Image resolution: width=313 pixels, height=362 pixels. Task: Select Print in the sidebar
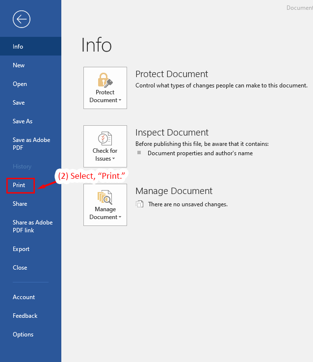click(31, 185)
